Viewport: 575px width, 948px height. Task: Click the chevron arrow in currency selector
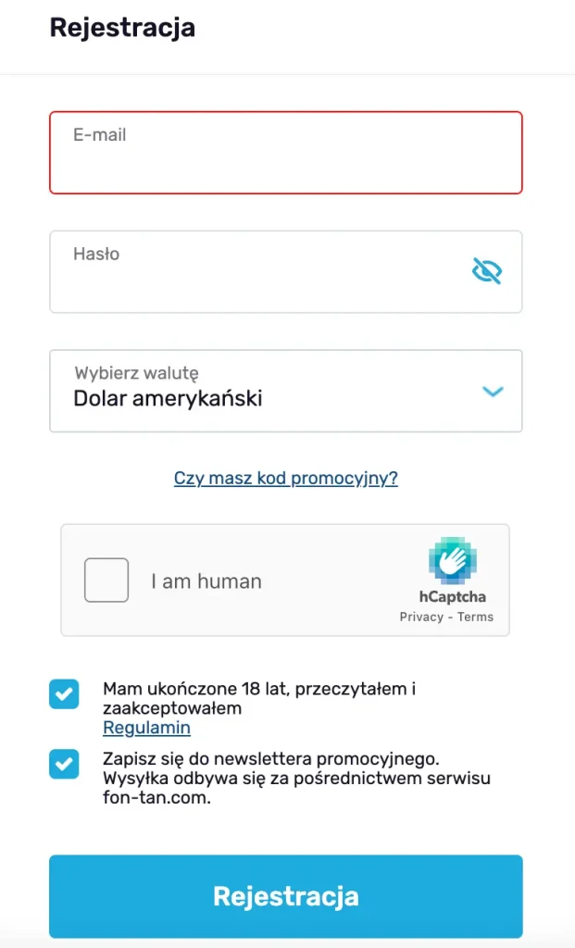click(493, 392)
